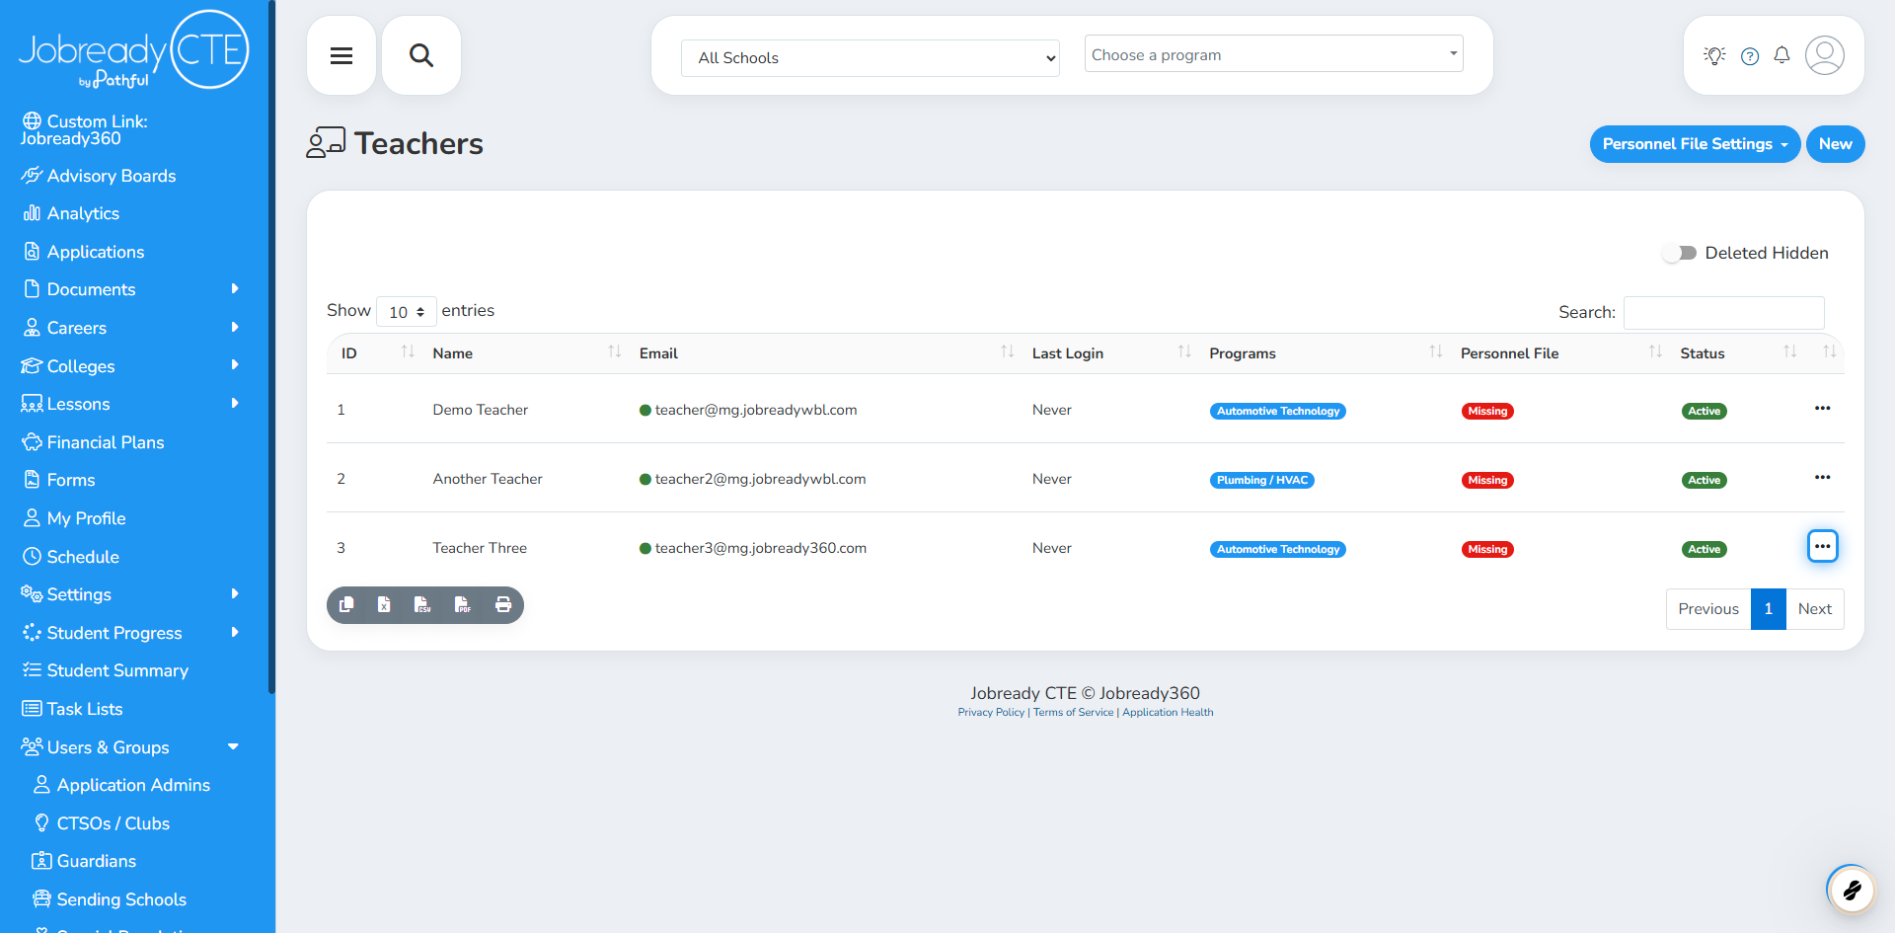Copy table data with the copy icon
This screenshot has width=1895, height=933.
tap(346, 605)
